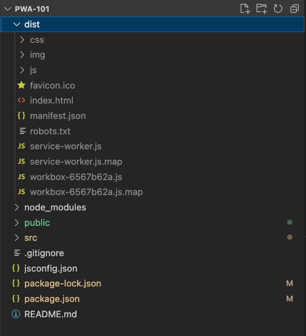
Task: Click the New File icon in explorer header
Action: click(x=245, y=9)
